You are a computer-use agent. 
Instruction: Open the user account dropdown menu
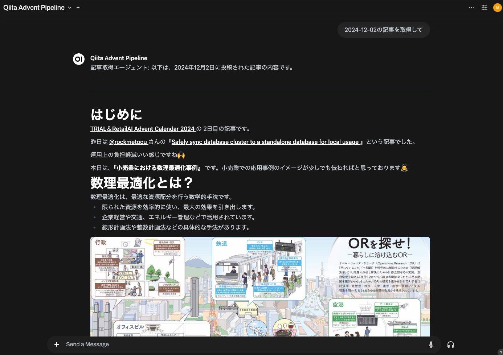[x=497, y=7]
